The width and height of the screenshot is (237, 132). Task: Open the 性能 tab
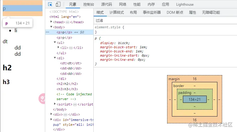coord(137,4)
